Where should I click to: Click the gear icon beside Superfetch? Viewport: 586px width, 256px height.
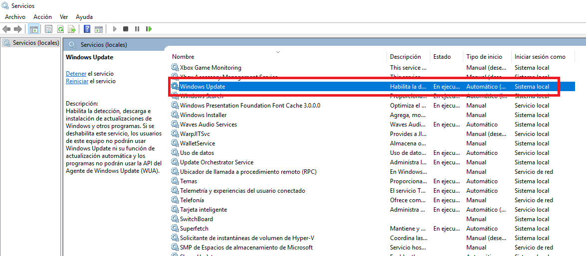[x=175, y=229]
